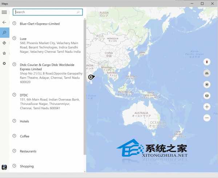Zoom in with the plus button
218x178 pixels.
[x=207, y=107]
